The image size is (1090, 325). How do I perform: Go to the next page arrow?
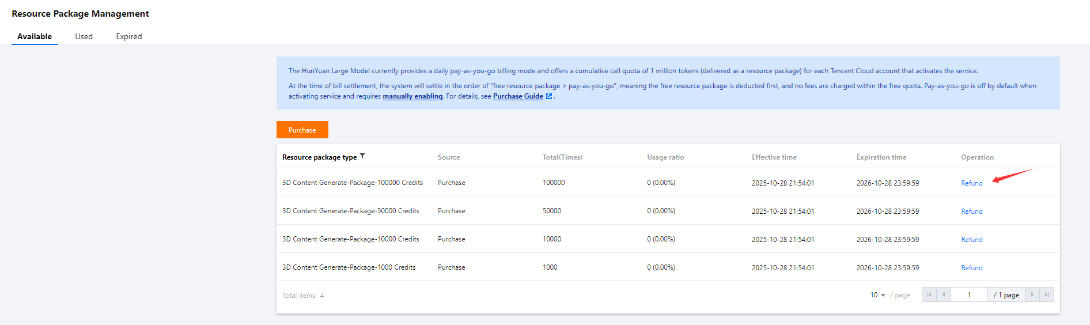coord(1032,294)
